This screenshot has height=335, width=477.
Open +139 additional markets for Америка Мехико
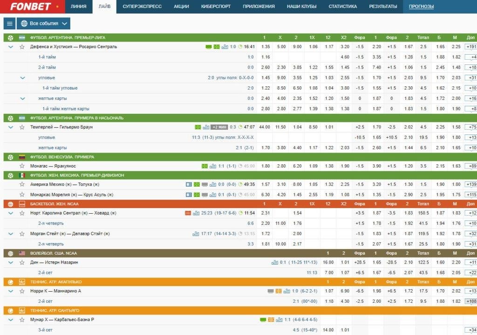(471, 185)
